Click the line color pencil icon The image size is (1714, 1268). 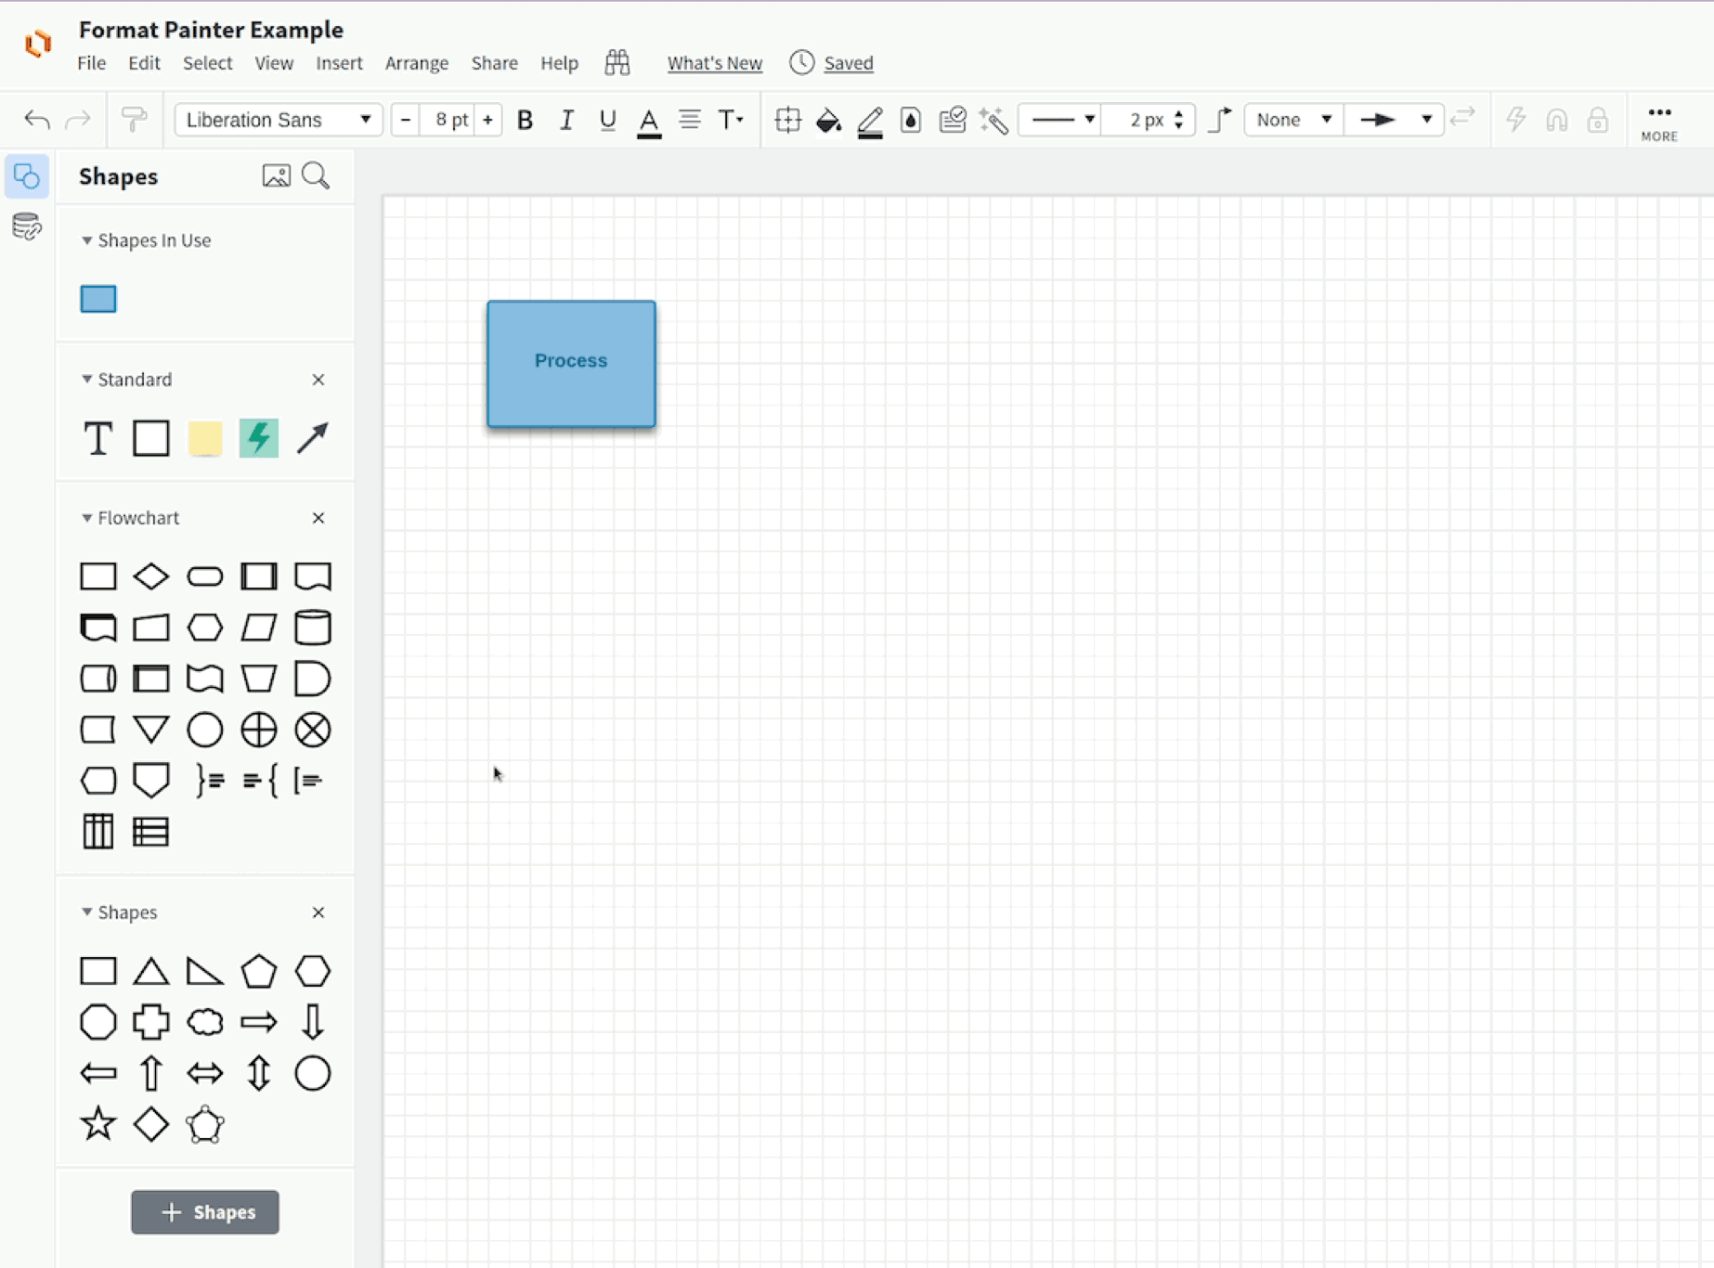click(x=870, y=120)
